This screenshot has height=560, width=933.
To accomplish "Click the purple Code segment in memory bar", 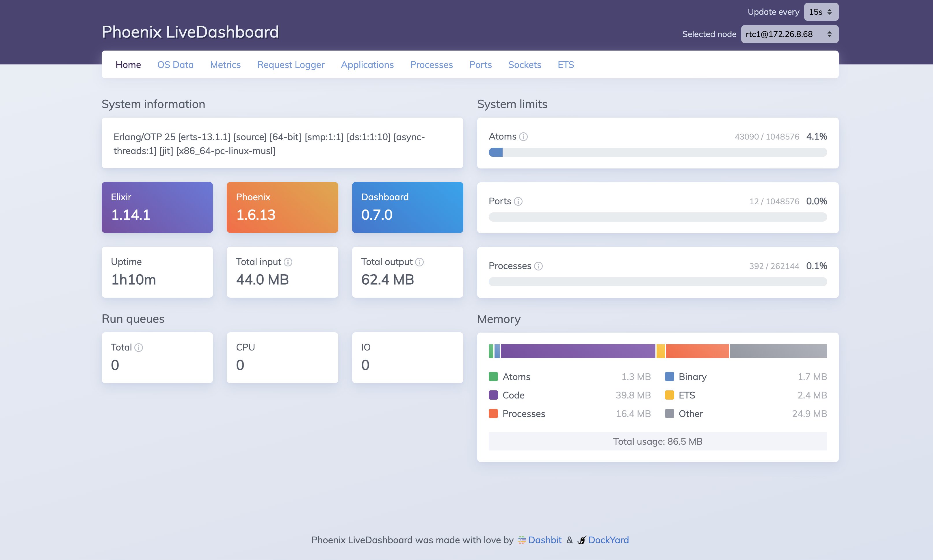I will [578, 351].
